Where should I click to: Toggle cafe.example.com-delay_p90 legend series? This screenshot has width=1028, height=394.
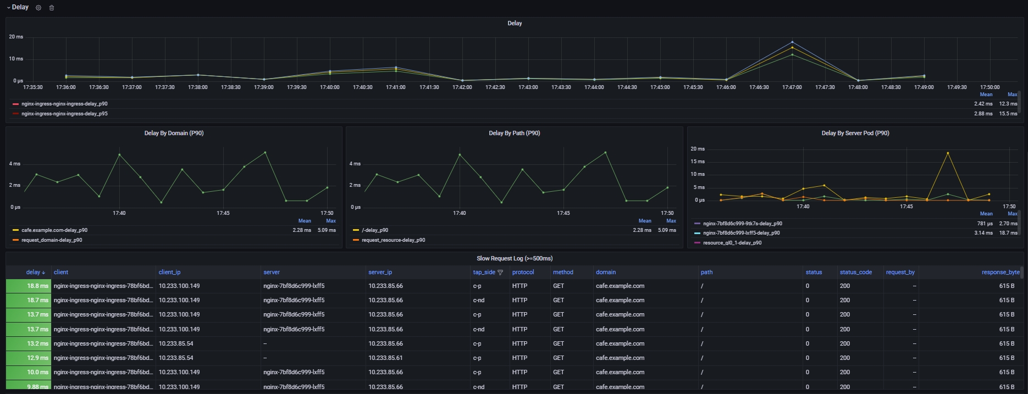coord(54,230)
